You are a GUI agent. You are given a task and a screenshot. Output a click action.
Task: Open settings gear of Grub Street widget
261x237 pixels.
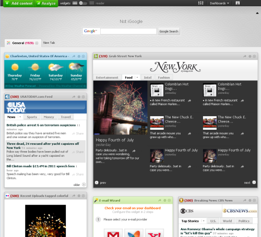[250, 56]
